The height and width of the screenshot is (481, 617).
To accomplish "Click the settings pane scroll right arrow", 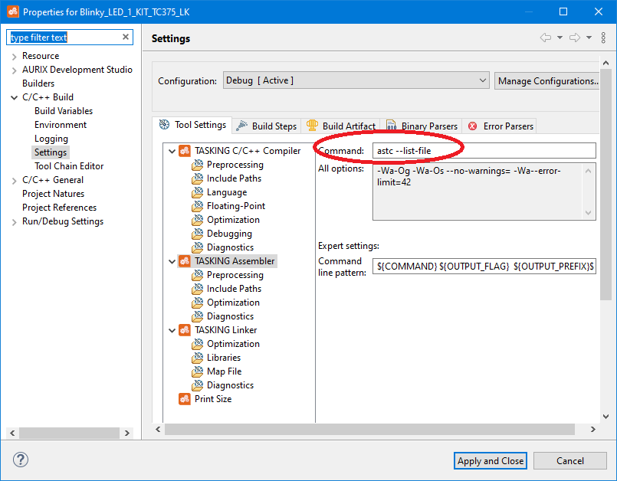I will tap(593, 429).
